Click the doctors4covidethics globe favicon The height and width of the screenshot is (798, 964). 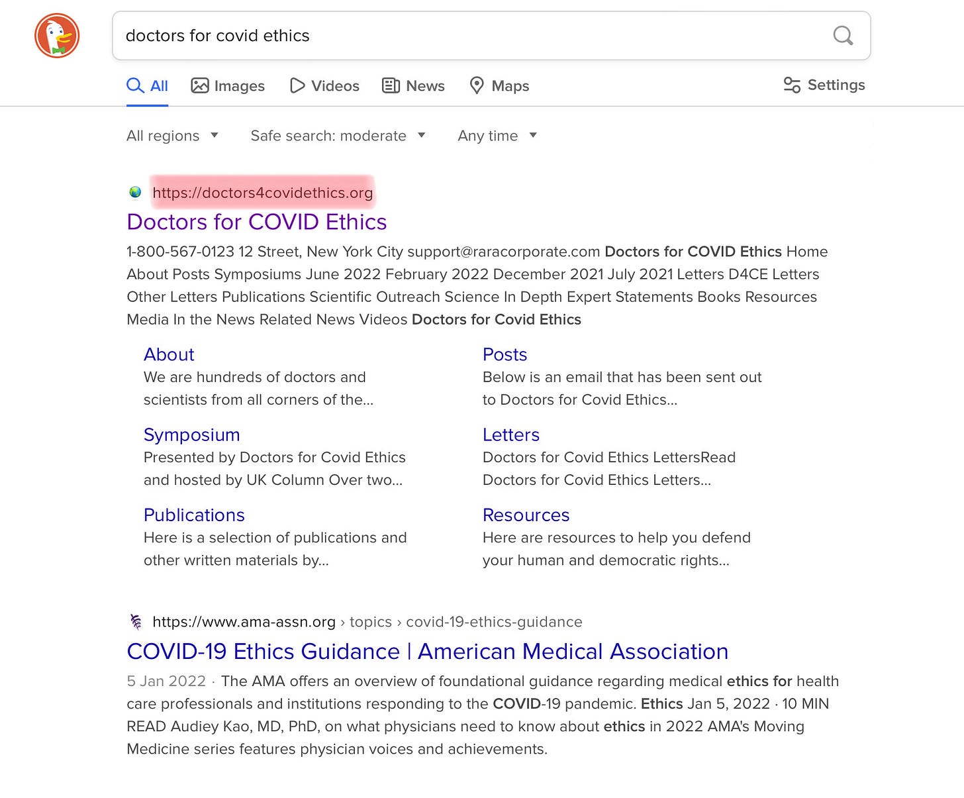click(136, 193)
